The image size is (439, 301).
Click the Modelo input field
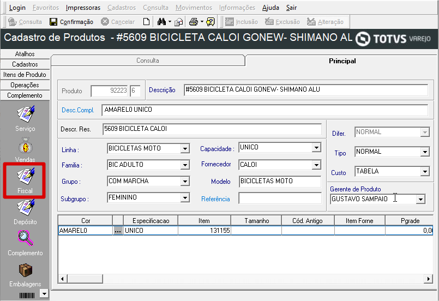[x=280, y=182]
